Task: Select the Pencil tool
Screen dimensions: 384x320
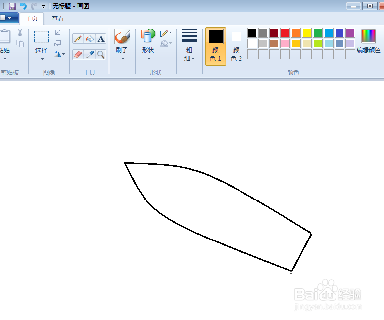Action: [x=78, y=39]
